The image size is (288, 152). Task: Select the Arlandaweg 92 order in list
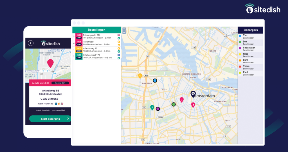(97, 50)
